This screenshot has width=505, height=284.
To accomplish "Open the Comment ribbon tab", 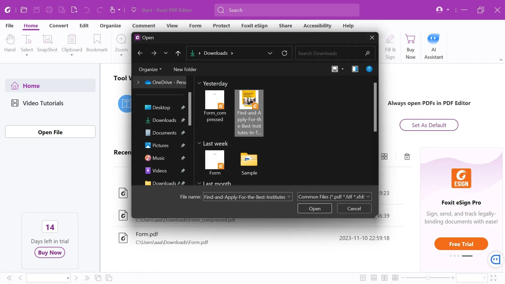I will coord(144,26).
